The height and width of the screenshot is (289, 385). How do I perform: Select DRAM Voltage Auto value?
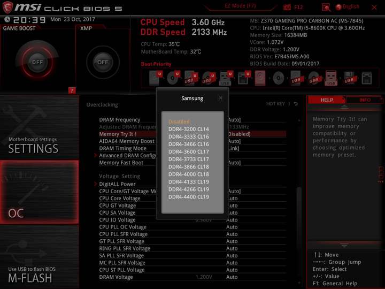coord(232,277)
